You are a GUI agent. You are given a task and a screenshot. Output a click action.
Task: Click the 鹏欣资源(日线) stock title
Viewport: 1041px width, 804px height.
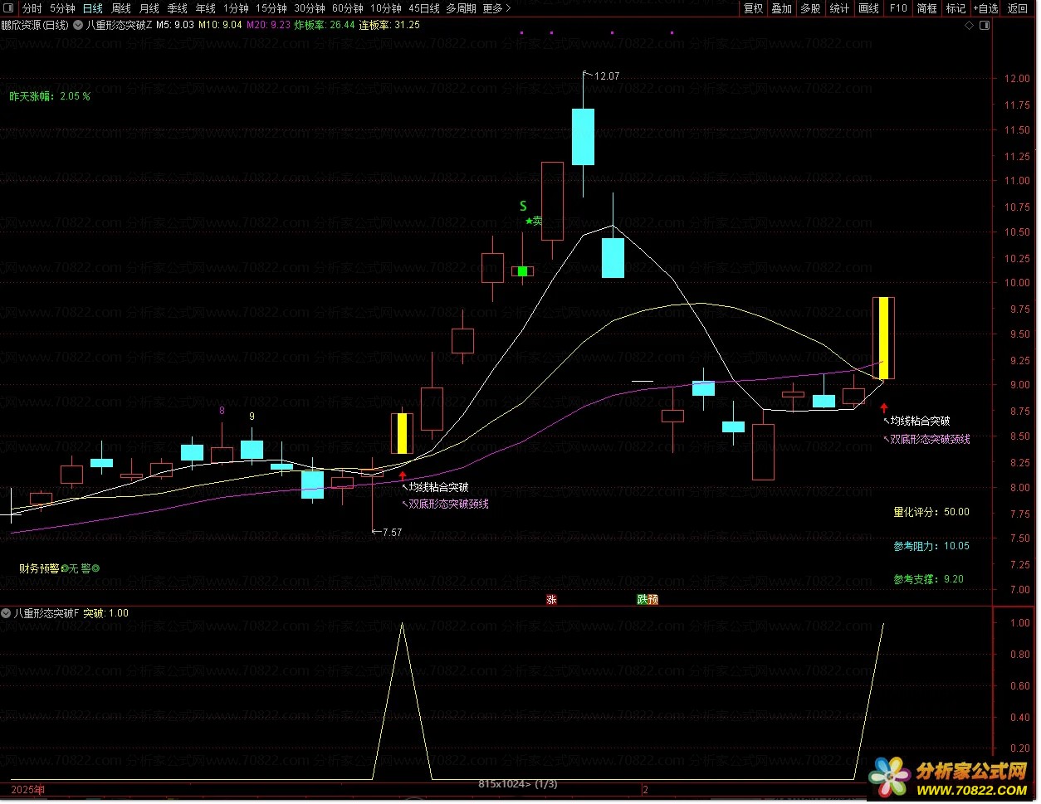[x=36, y=25]
